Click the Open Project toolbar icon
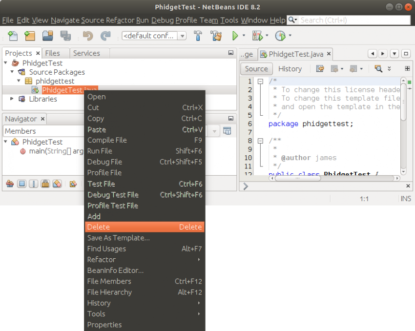Image resolution: width=415 pixels, height=331 pixels. point(48,36)
